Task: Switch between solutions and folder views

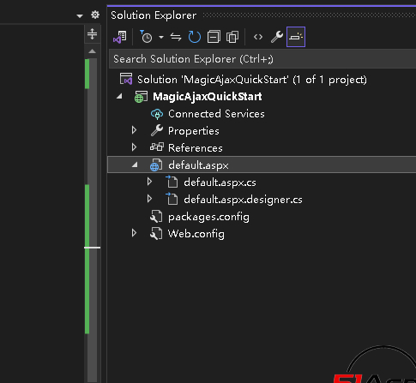Action: [x=120, y=37]
